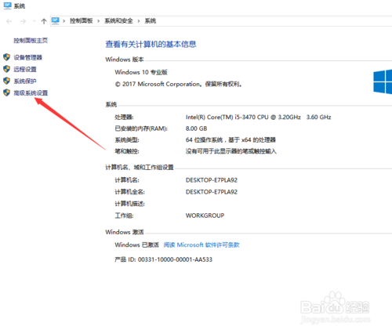
Task: Click the Back navigation arrow
Action: (x=9, y=21)
